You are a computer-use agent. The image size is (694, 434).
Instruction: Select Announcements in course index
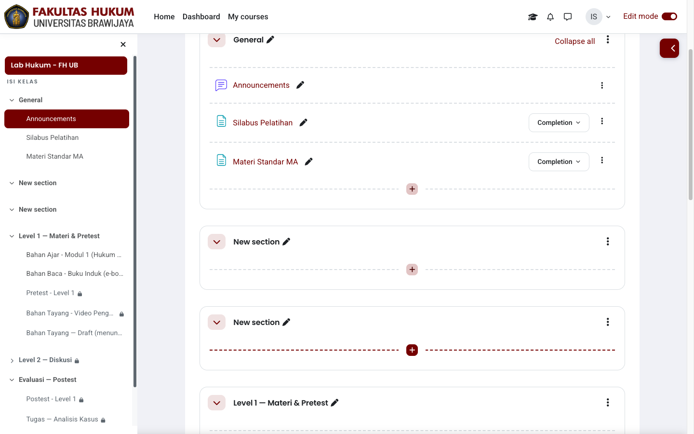point(67,119)
